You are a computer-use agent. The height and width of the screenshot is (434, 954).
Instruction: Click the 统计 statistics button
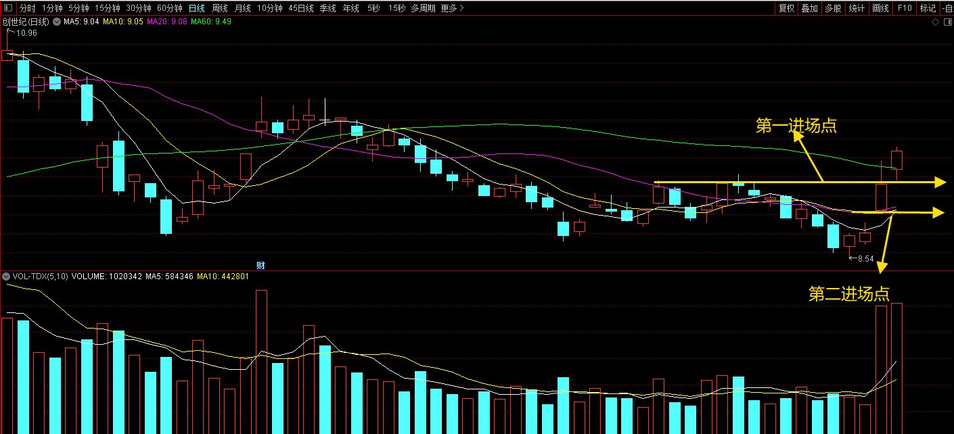click(x=857, y=8)
